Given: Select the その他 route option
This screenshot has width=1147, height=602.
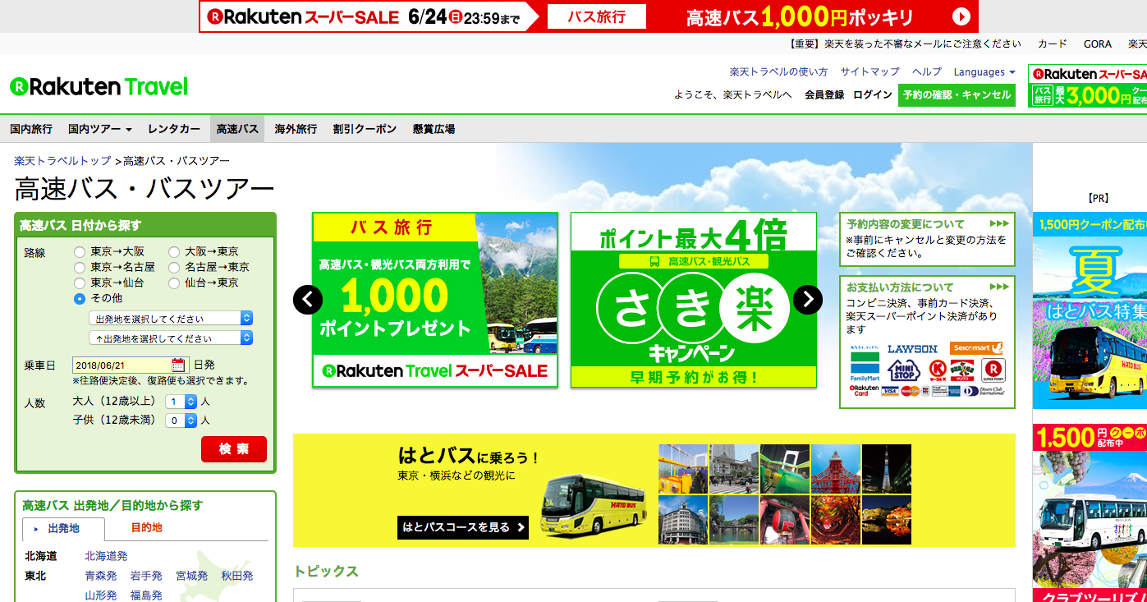Looking at the screenshot, I should coord(80,299).
